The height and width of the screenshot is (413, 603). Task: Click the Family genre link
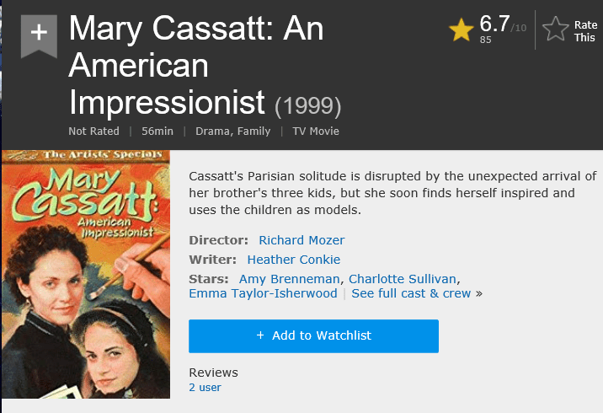253,131
